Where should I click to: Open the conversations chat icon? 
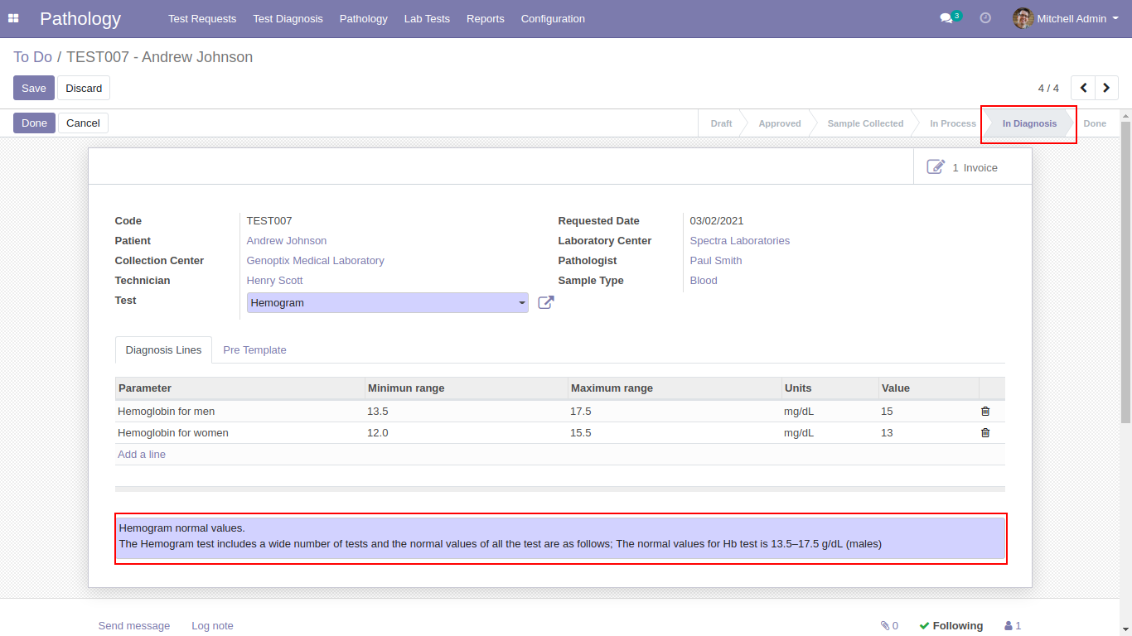[x=946, y=18]
